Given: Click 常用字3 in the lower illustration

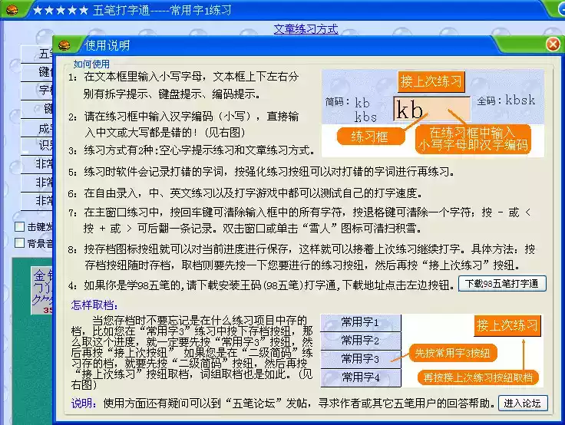Looking at the screenshot, I should click(x=361, y=359).
